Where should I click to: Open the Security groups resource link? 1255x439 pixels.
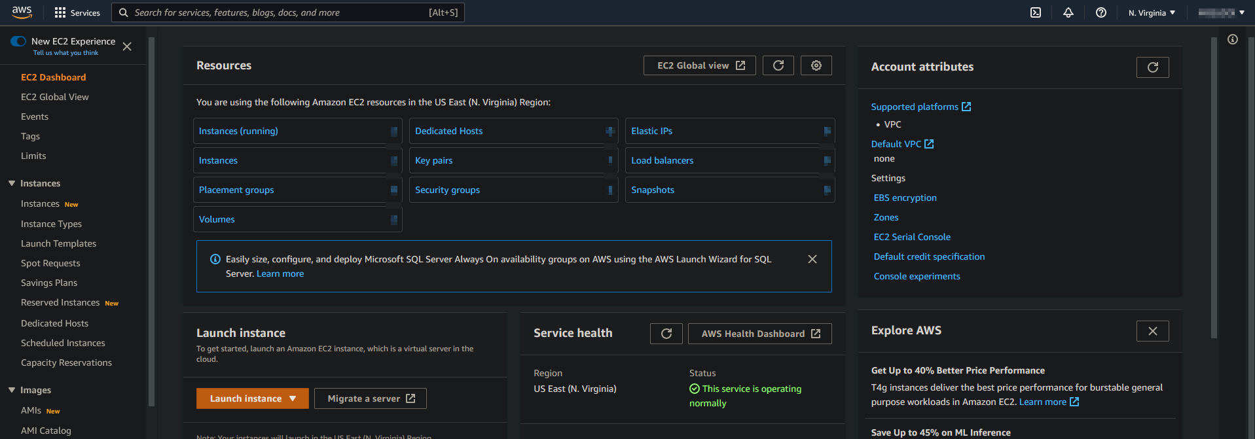(447, 190)
